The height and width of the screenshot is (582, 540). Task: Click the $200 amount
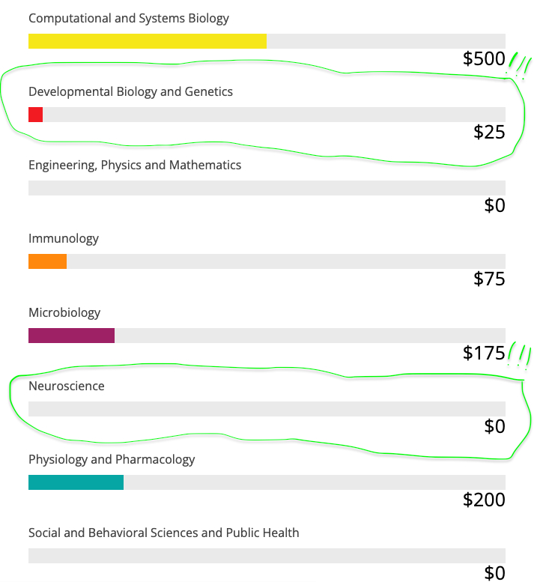tap(484, 500)
